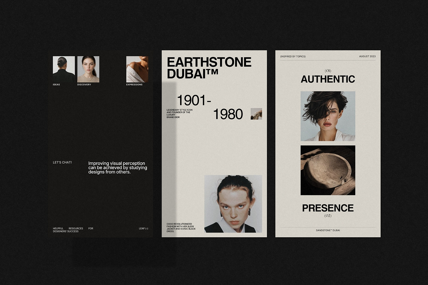Image resolution: width=428 pixels, height=285 pixels.
Task: Click the LET'S CHAT! text
Action: (x=62, y=162)
